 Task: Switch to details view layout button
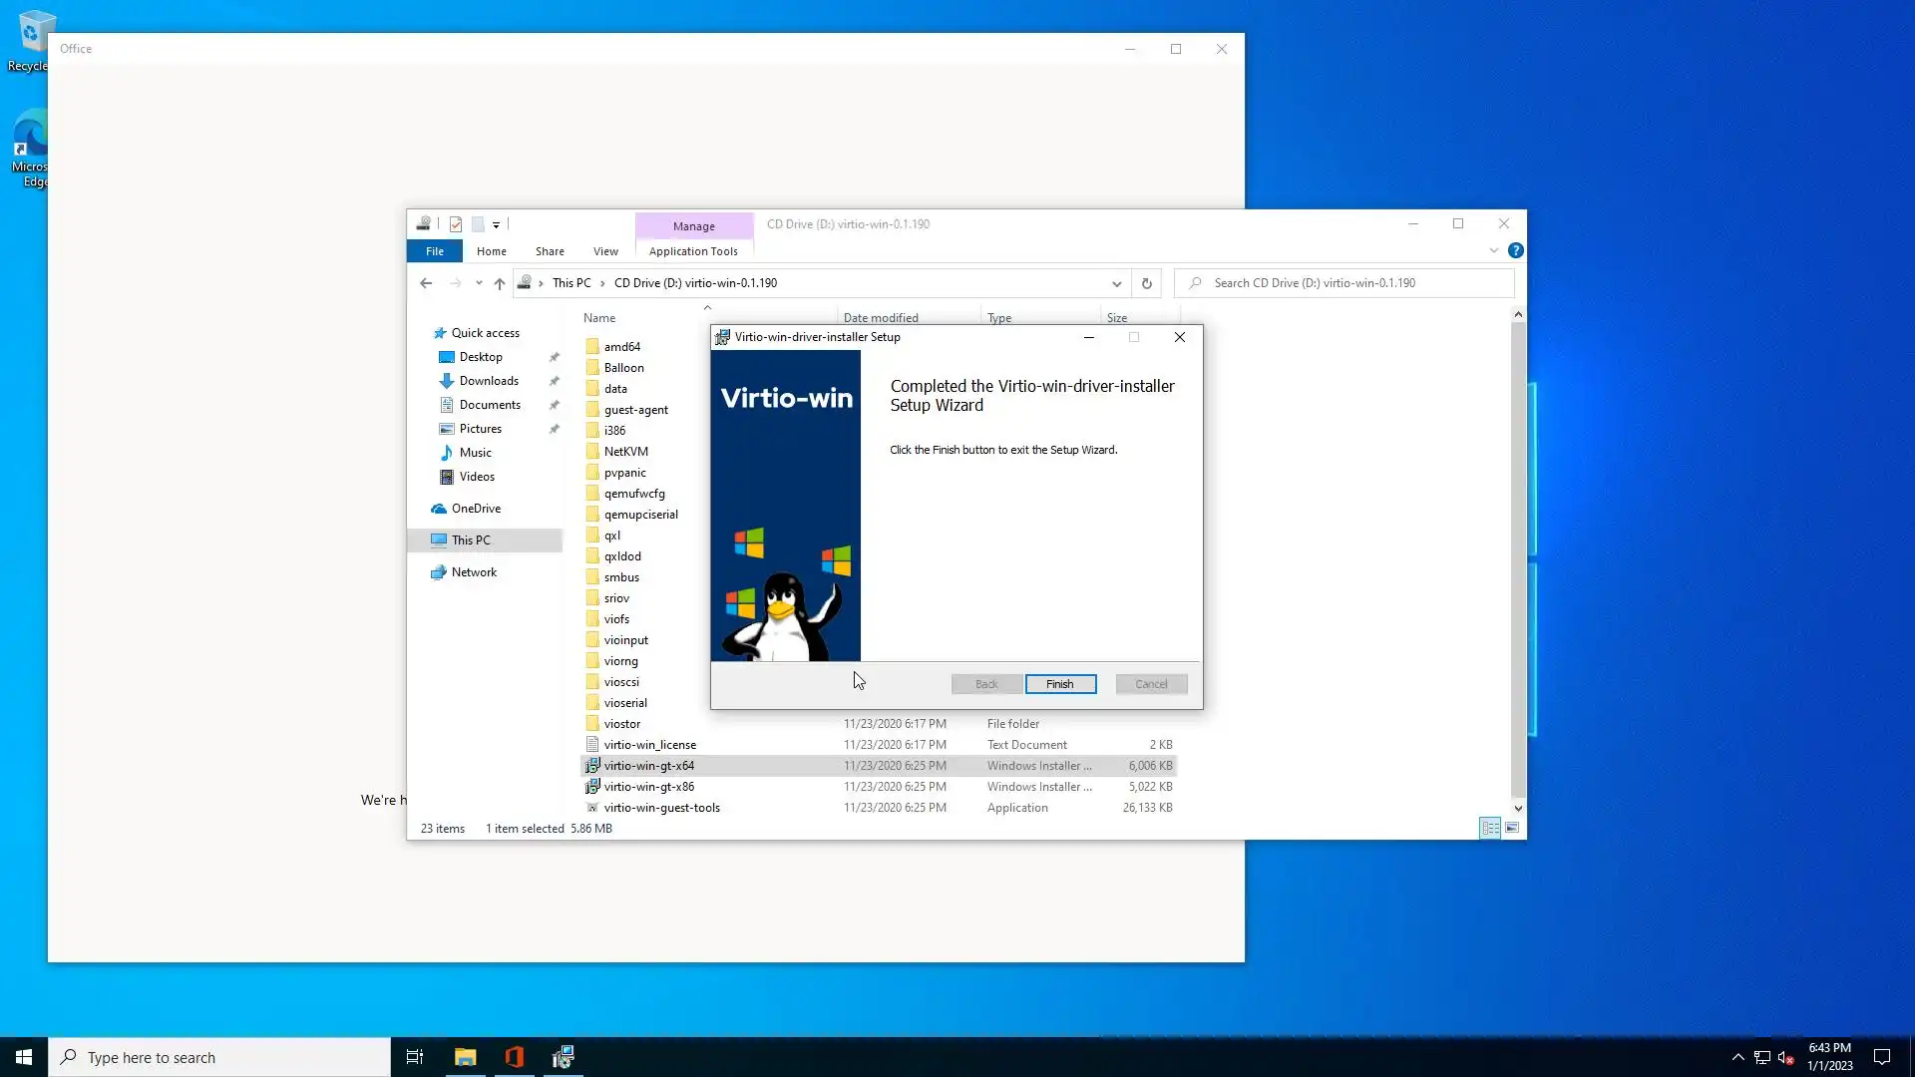click(x=1490, y=828)
